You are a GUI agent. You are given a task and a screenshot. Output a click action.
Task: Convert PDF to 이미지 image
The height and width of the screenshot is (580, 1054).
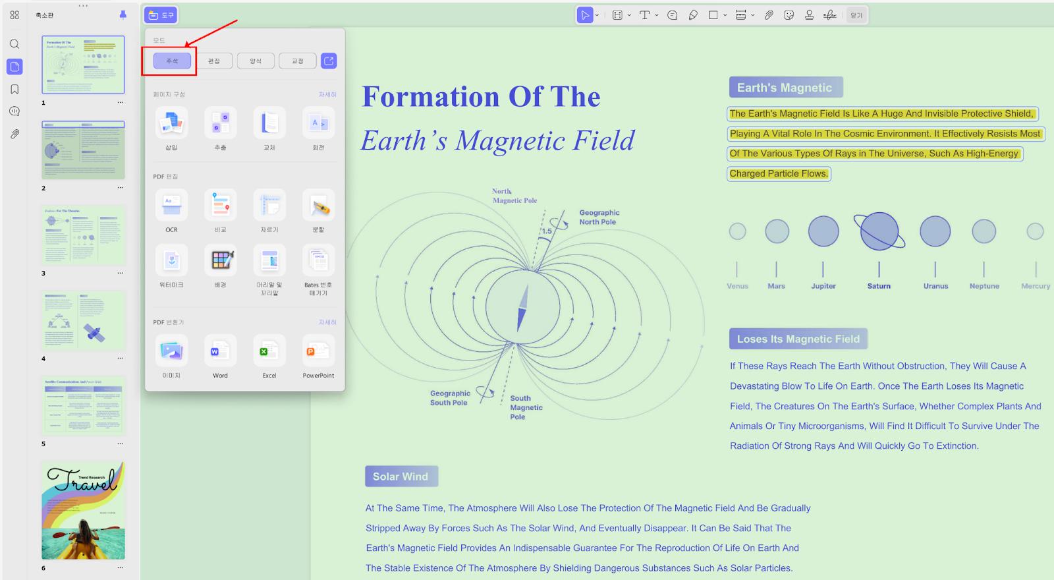[171, 351]
